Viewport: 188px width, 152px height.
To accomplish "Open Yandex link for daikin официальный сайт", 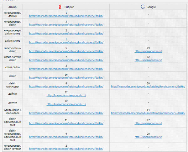I will coord(66,123).
